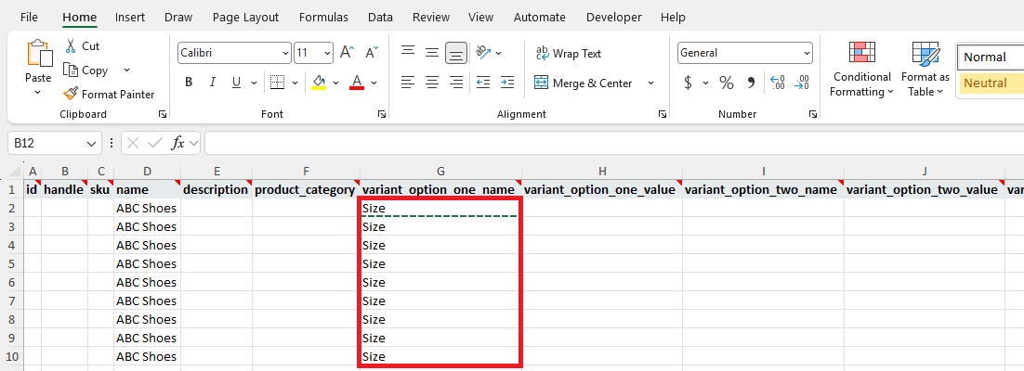The height and width of the screenshot is (371, 1024).
Task: Apply the yellow Fill Color
Action: [319, 83]
